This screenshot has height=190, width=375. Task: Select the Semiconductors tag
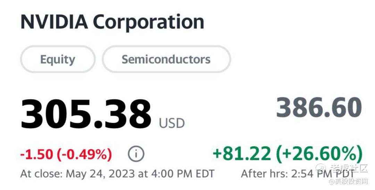click(166, 60)
